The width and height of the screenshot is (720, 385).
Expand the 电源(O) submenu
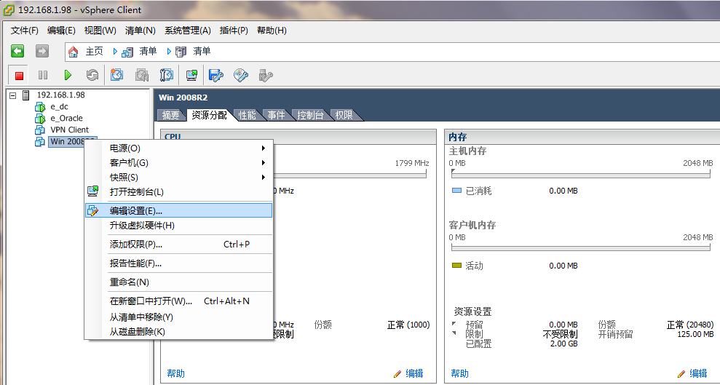click(263, 148)
